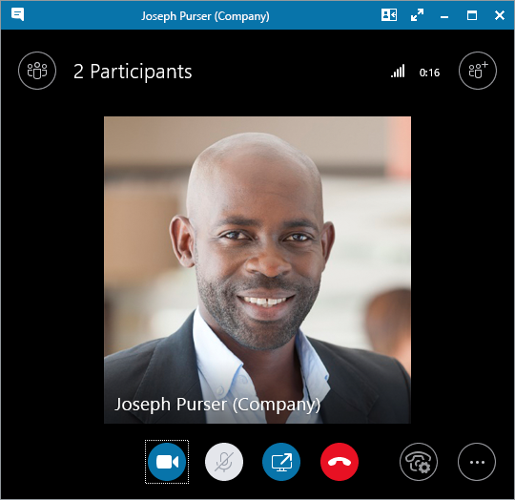Minimize the call window
Viewport: 515px width, 500px height.
tap(444, 16)
